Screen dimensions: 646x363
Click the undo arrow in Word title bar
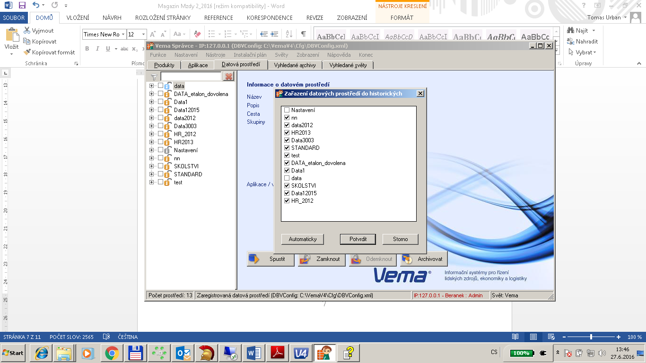[x=36, y=5]
